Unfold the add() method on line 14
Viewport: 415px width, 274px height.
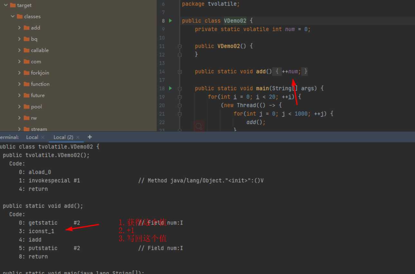tap(180, 71)
